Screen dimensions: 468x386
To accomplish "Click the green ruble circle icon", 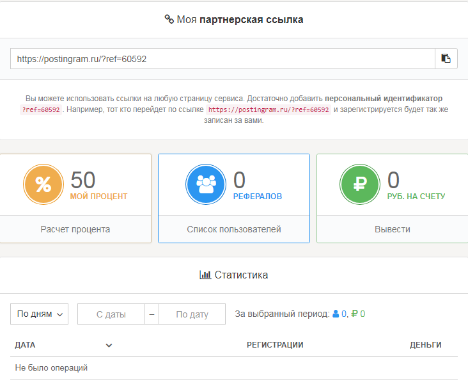I will pyautogui.click(x=360, y=185).
